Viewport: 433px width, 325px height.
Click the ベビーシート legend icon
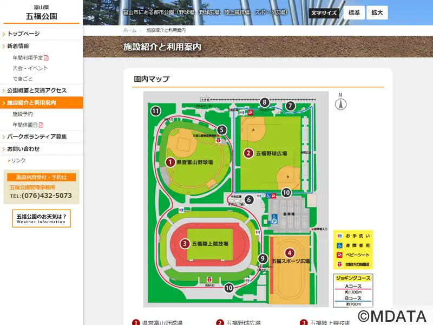pyautogui.click(x=339, y=255)
